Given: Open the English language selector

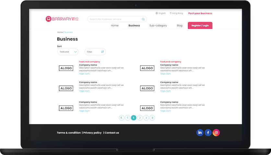Looking at the screenshot, I should click(160, 13).
